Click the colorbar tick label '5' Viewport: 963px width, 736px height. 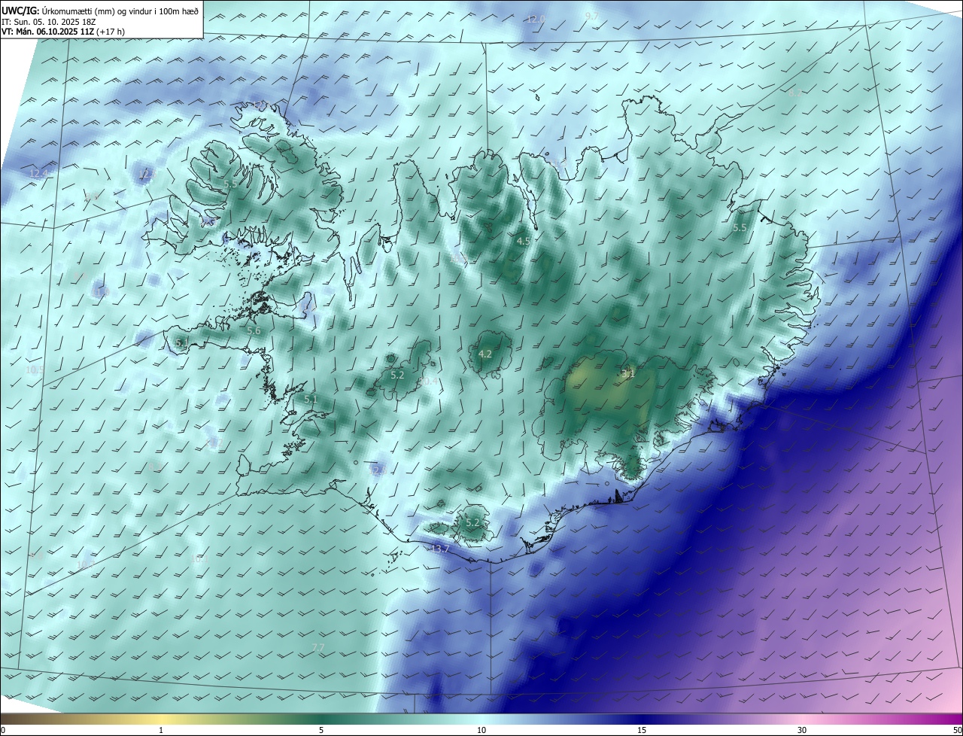point(321,730)
